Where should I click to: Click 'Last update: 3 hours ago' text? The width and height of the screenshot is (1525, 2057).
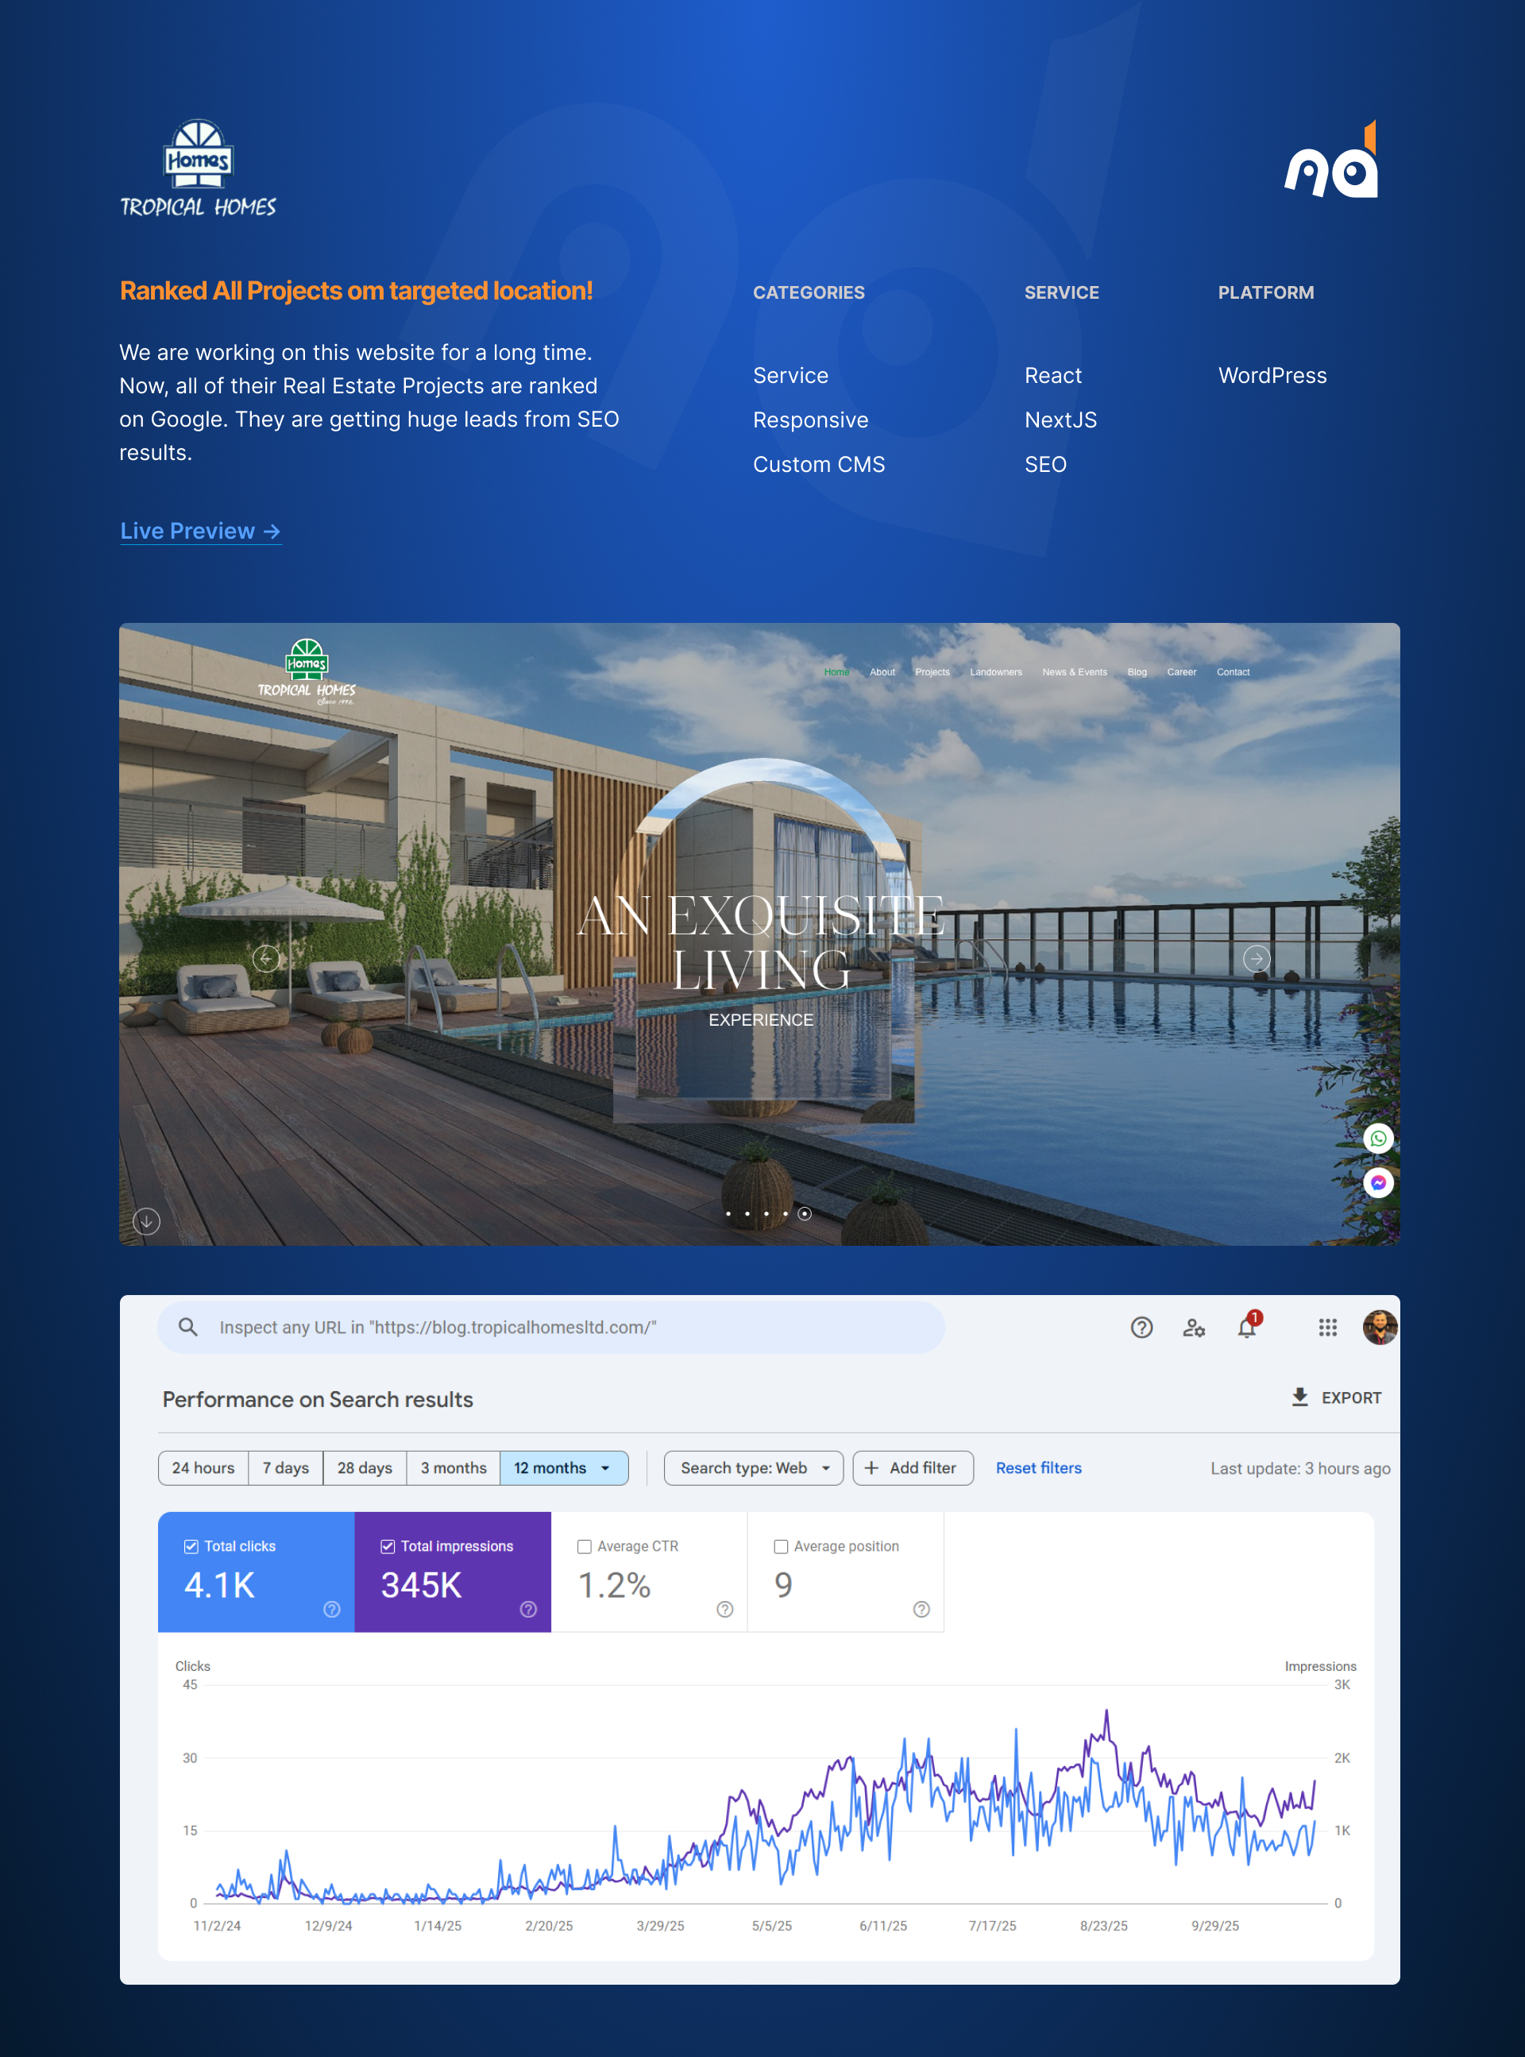(1301, 1469)
